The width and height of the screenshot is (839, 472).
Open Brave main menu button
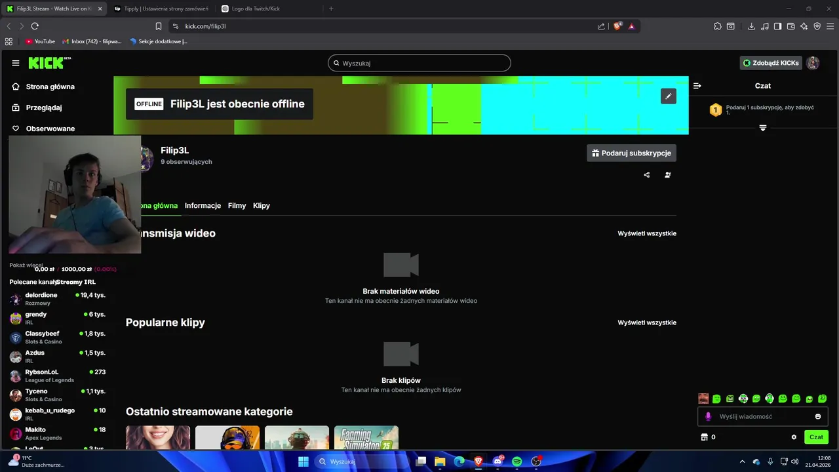coord(830,26)
